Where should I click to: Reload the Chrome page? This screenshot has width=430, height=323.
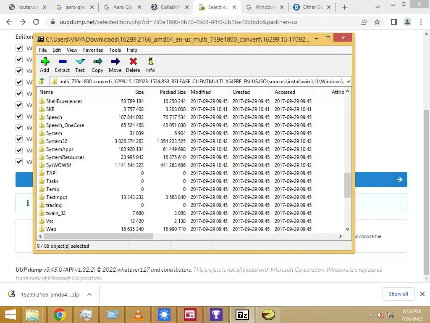pyautogui.click(x=36, y=22)
